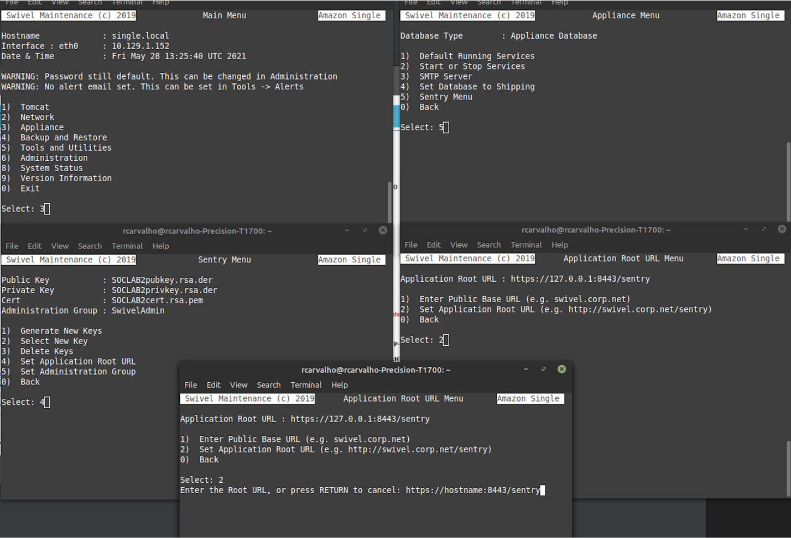Open View menu in right Application Root URL terminal
This screenshot has width=791, height=538.
coord(459,245)
